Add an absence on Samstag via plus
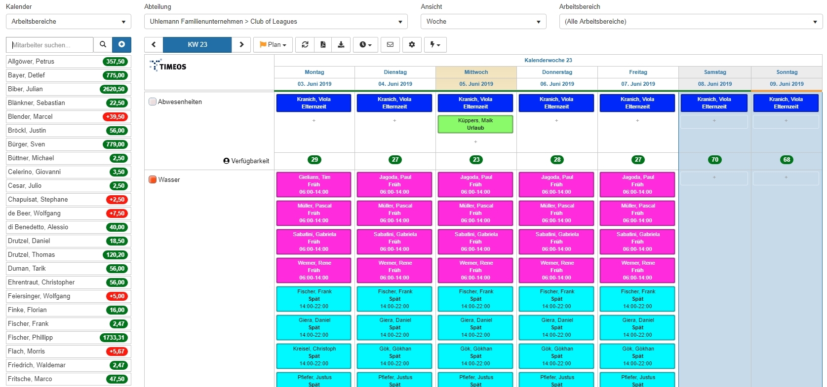827x387 pixels. [714, 121]
